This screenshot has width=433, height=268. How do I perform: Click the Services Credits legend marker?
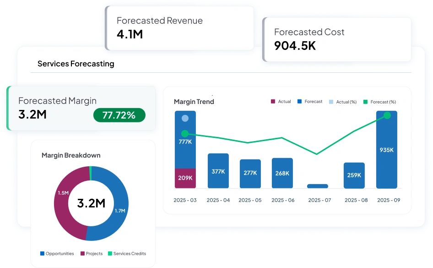coord(110,253)
